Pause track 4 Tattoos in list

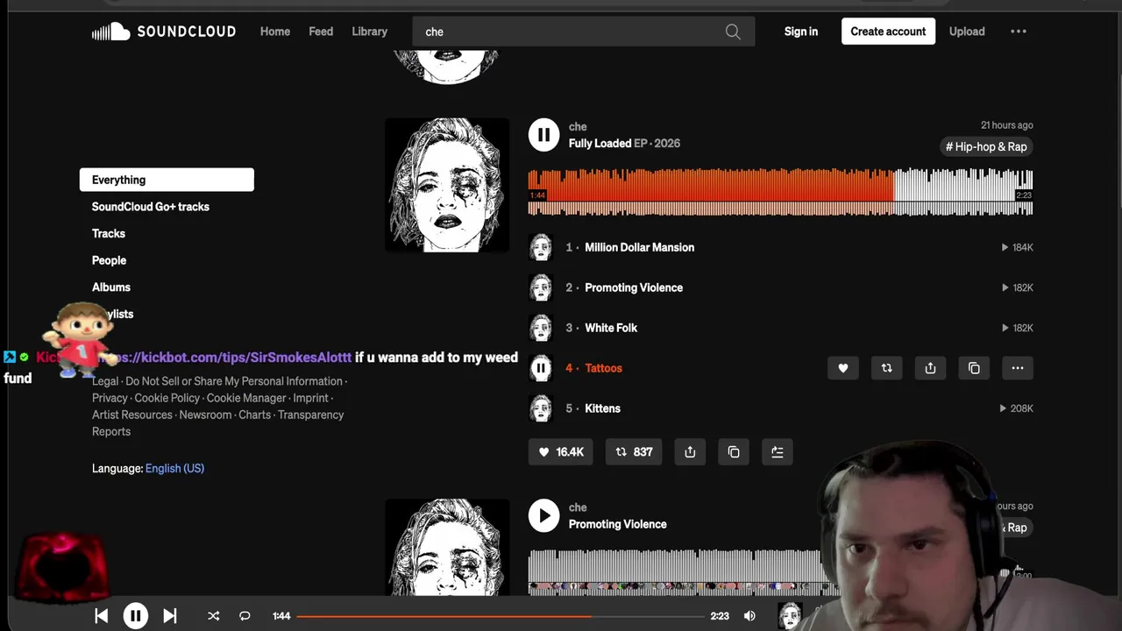pos(541,368)
